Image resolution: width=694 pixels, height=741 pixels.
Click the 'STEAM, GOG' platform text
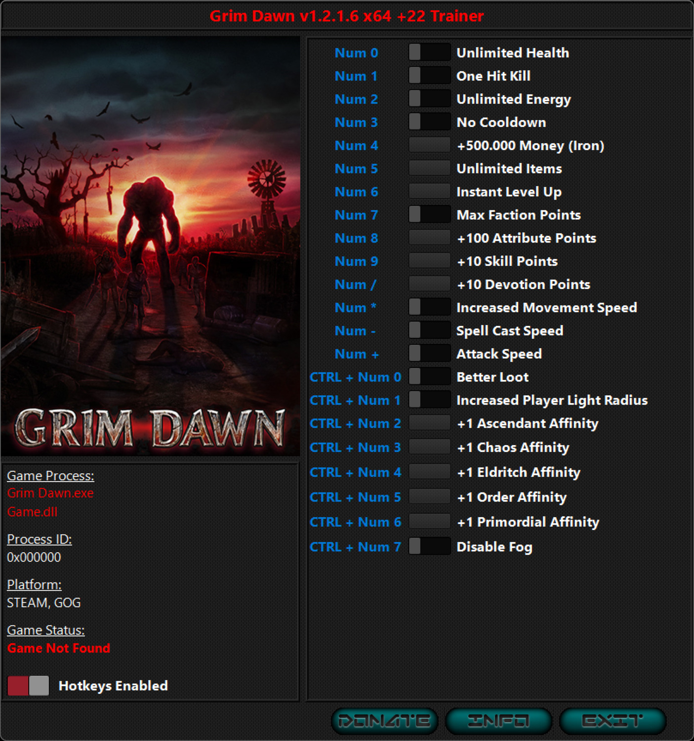click(44, 603)
